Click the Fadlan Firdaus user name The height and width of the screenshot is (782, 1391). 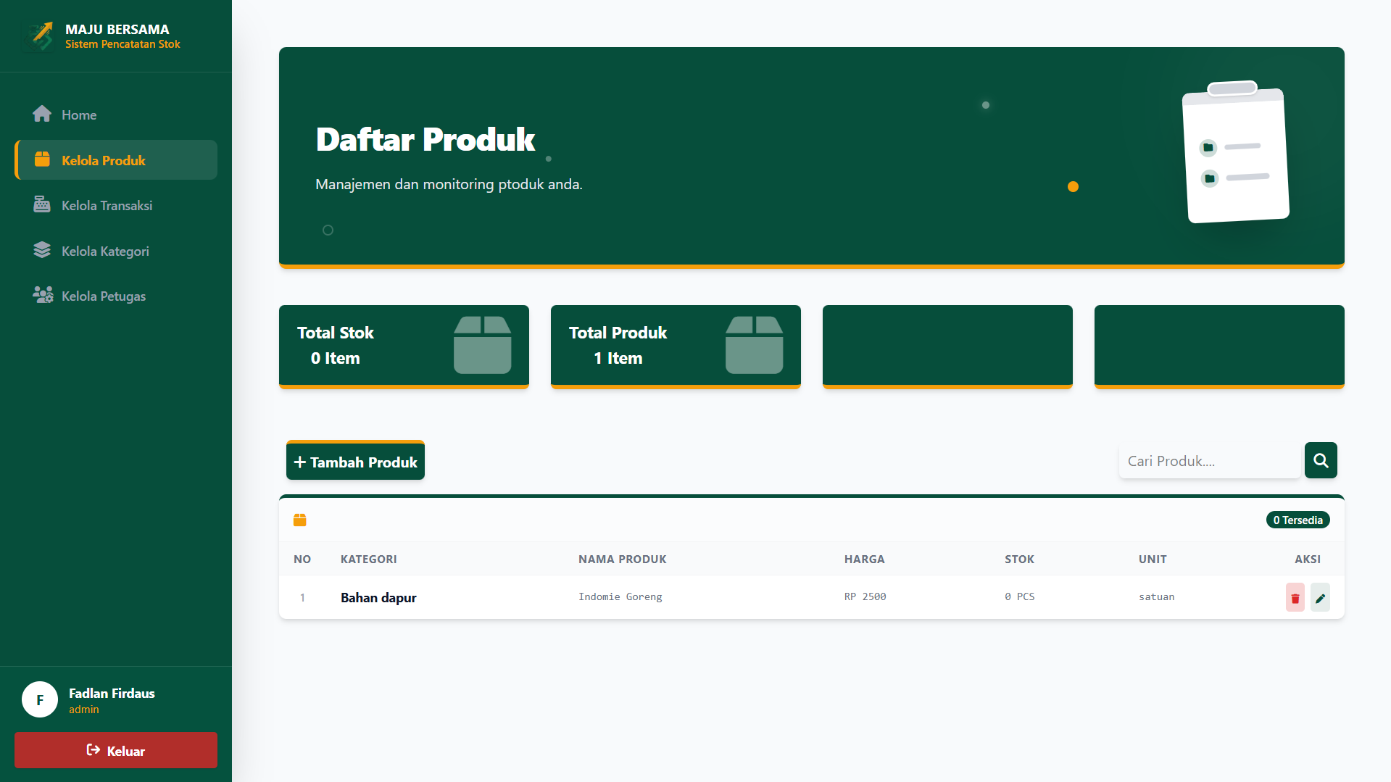tap(112, 693)
